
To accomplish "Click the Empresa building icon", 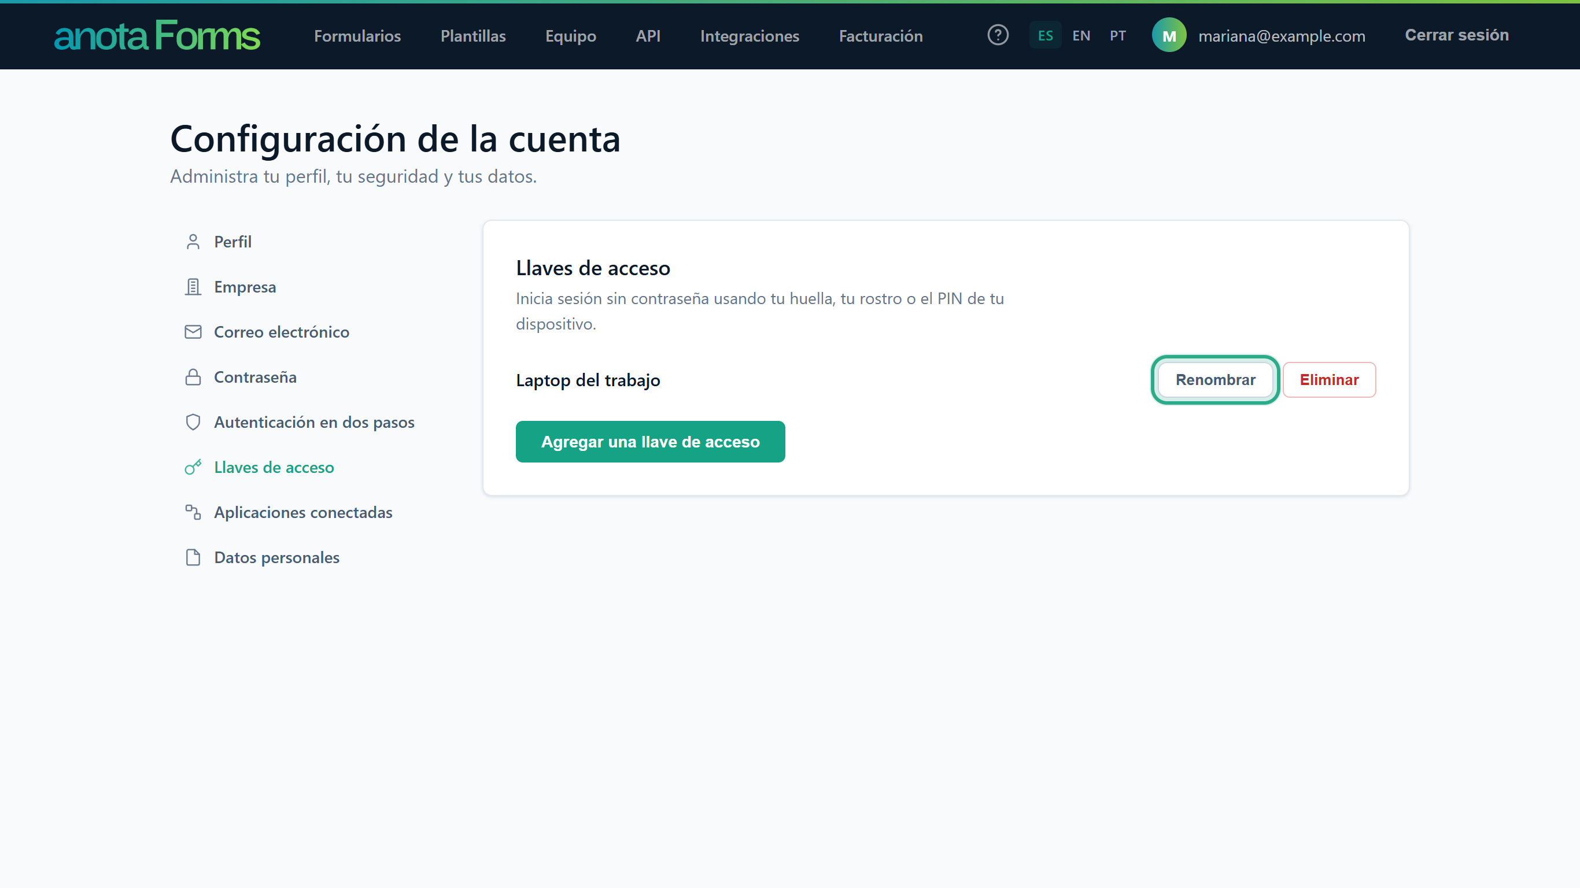I will (x=193, y=287).
